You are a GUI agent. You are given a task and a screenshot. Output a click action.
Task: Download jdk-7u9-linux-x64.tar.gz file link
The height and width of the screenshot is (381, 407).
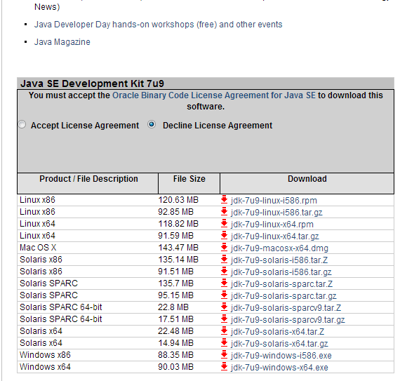click(x=274, y=236)
